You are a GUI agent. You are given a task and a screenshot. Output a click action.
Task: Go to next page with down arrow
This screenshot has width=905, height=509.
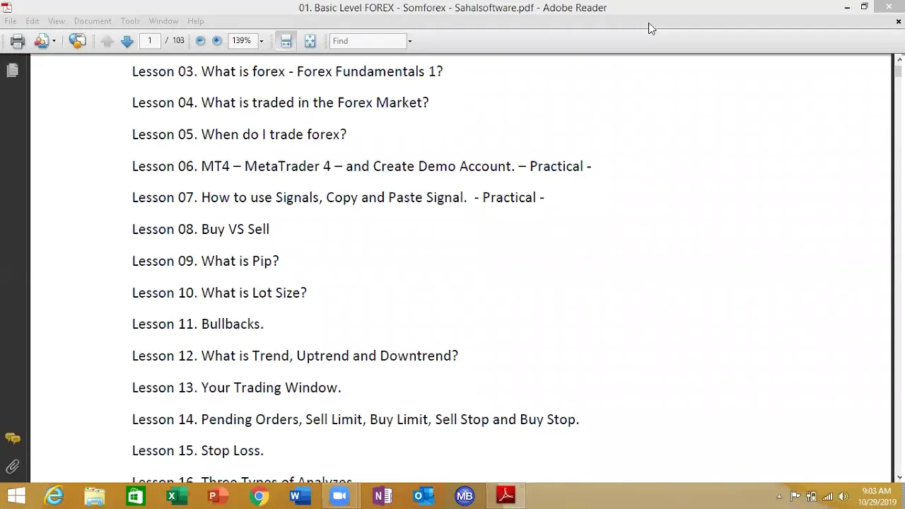pos(127,41)
